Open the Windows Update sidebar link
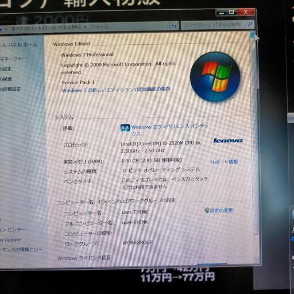Screen dimensions: 294x294 10,240
